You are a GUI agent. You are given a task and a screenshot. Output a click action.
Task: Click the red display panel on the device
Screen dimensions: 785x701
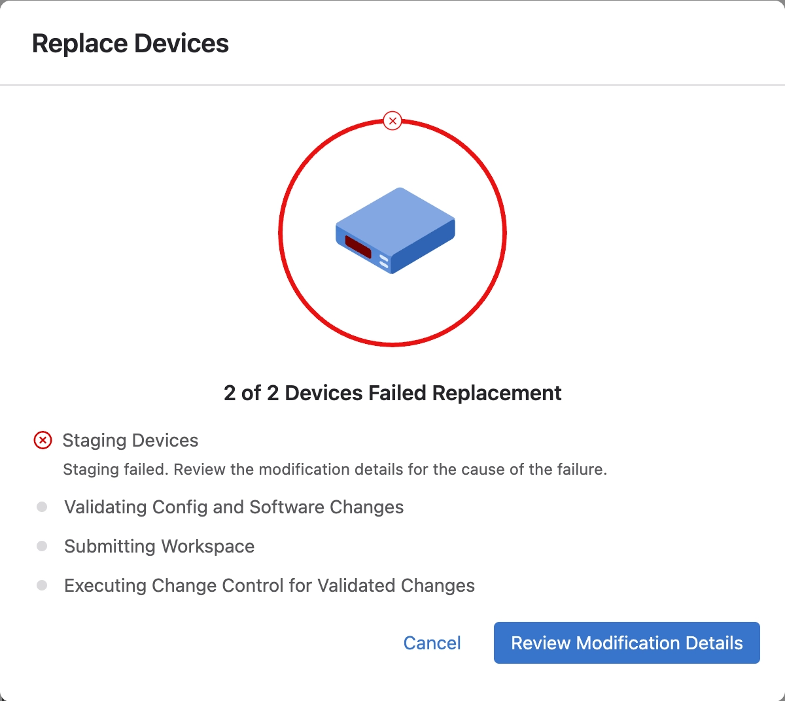(358, 248)
